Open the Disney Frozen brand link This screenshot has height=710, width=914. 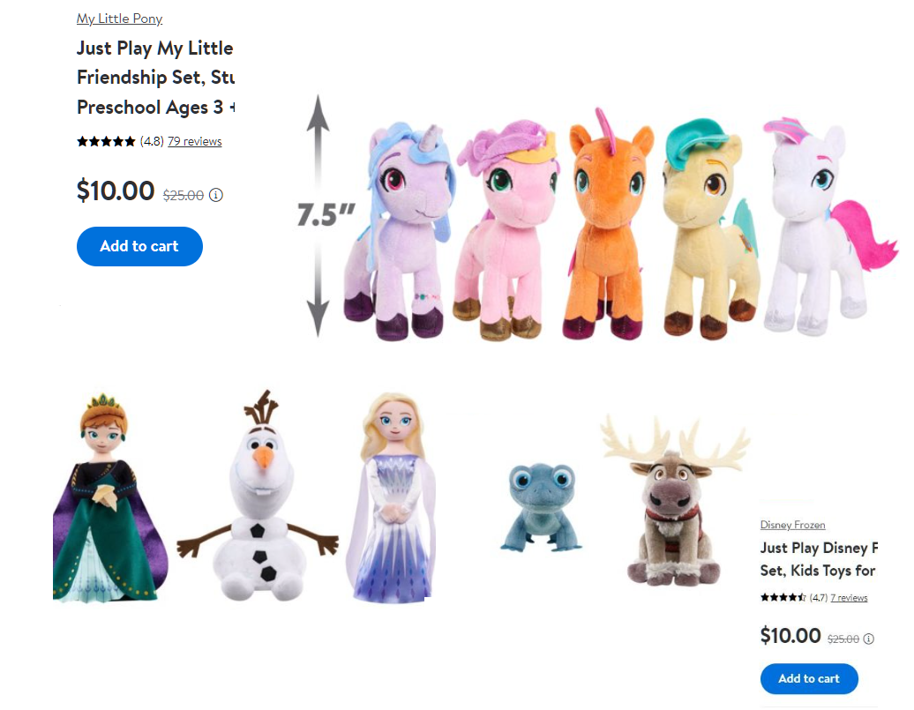792,525
